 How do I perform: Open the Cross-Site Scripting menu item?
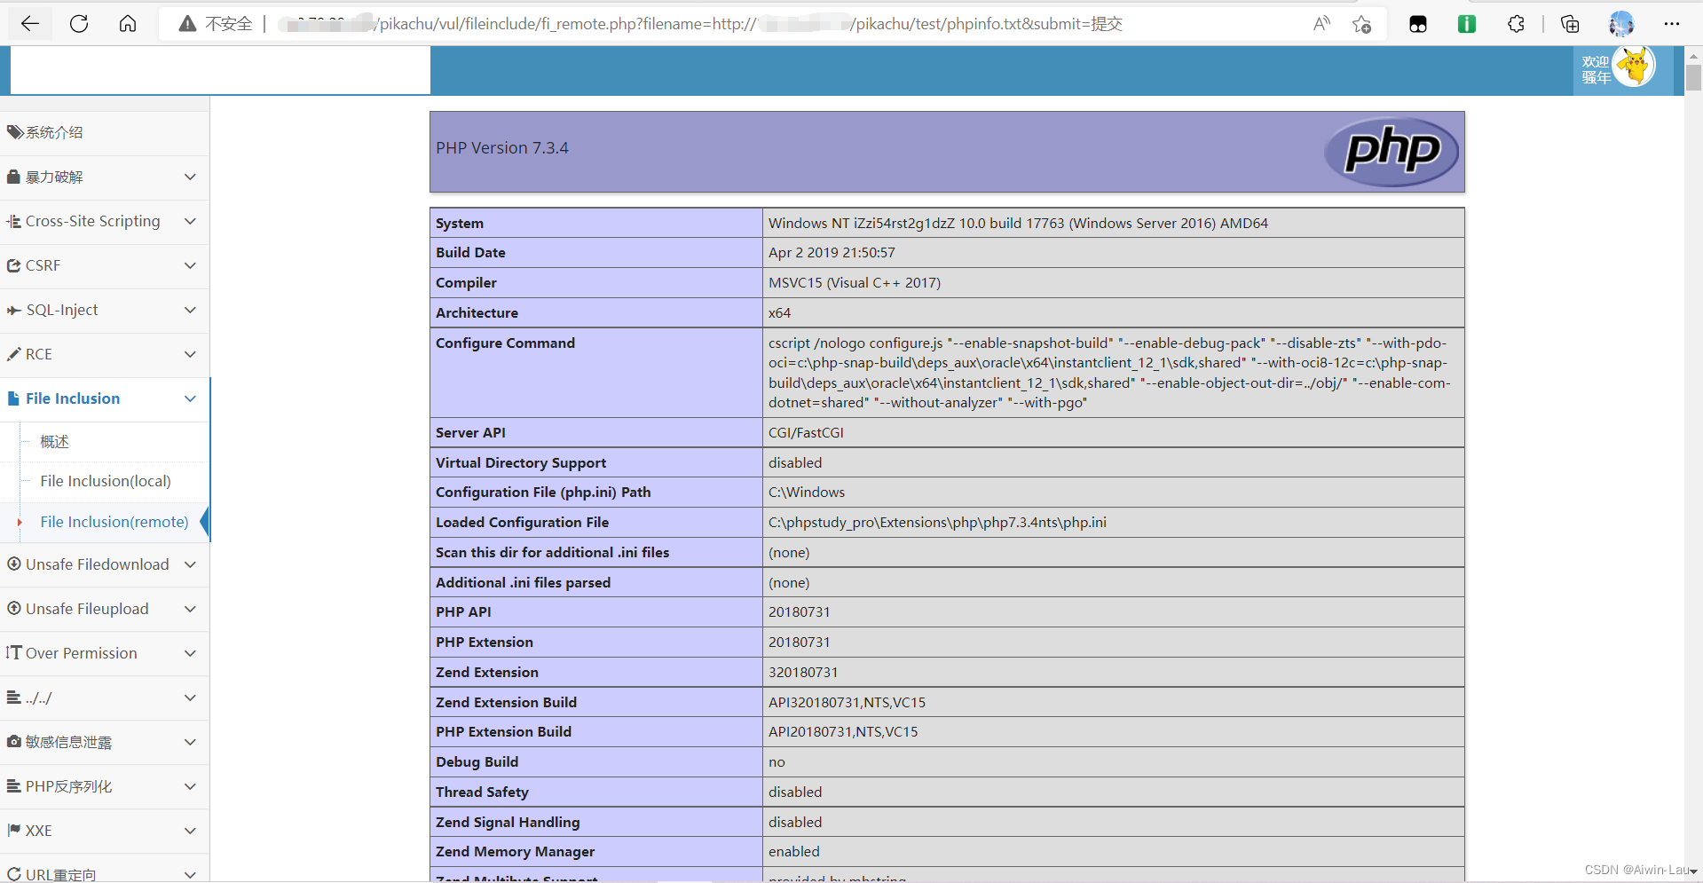point(105,221)
